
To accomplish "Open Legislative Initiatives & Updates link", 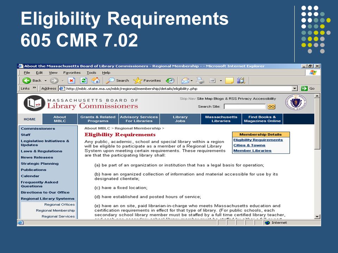I will point(45,143).
